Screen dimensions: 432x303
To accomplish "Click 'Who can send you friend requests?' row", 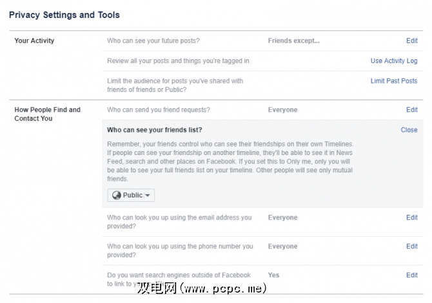I will coord(159,110).
